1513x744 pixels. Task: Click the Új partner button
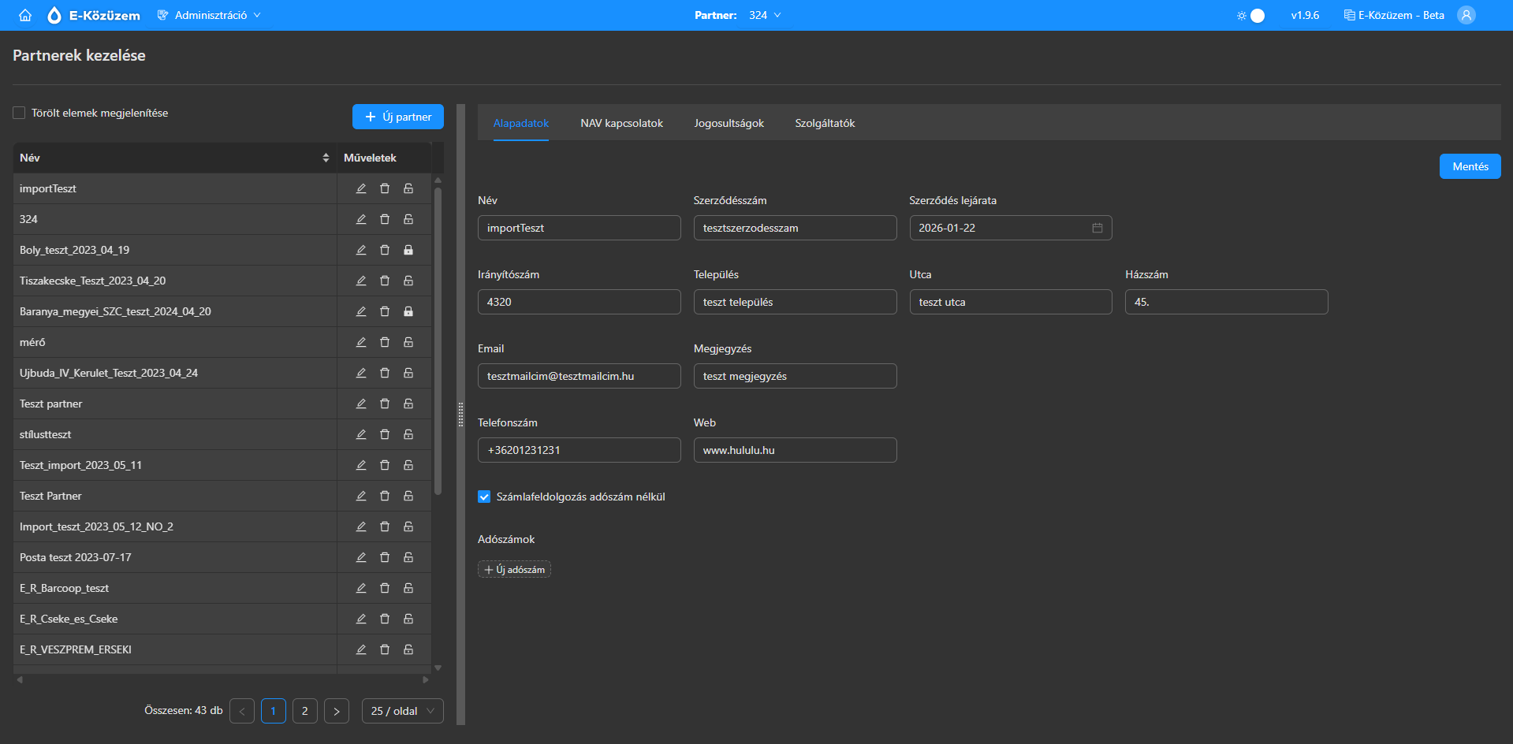pos(398,117)
